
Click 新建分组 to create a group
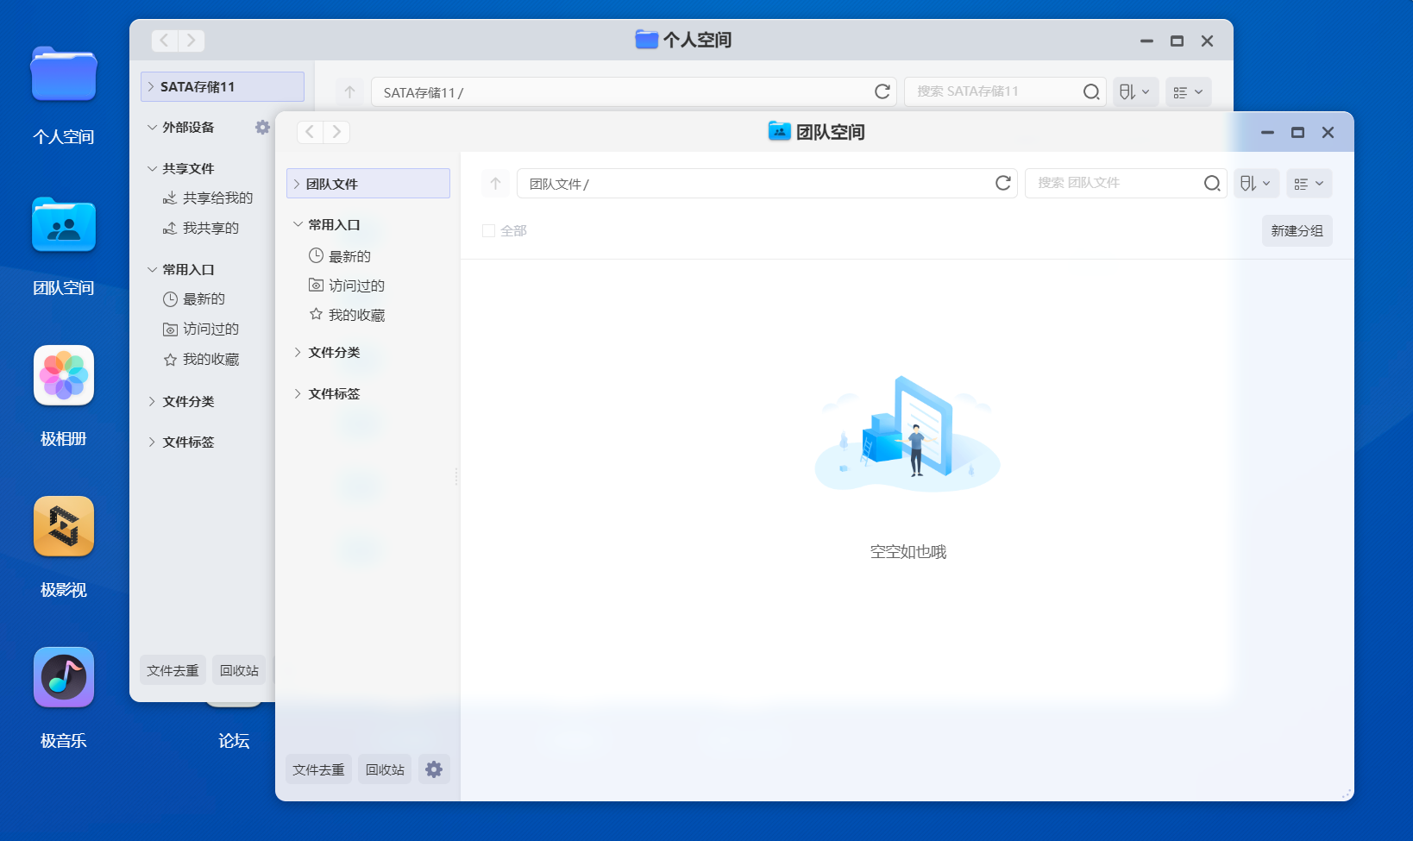pos(1297,230)
